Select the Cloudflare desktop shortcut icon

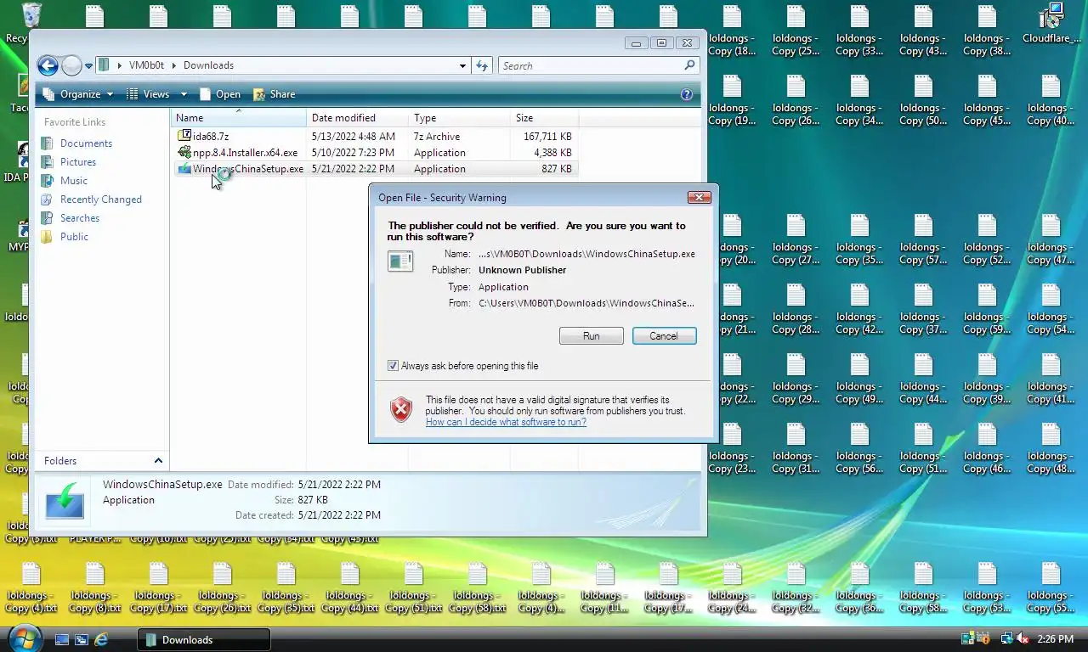(1051, 23)
